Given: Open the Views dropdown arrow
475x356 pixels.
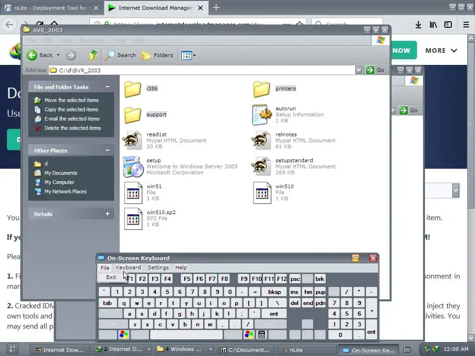Looking at the screenshot, I should coord(194,56).
